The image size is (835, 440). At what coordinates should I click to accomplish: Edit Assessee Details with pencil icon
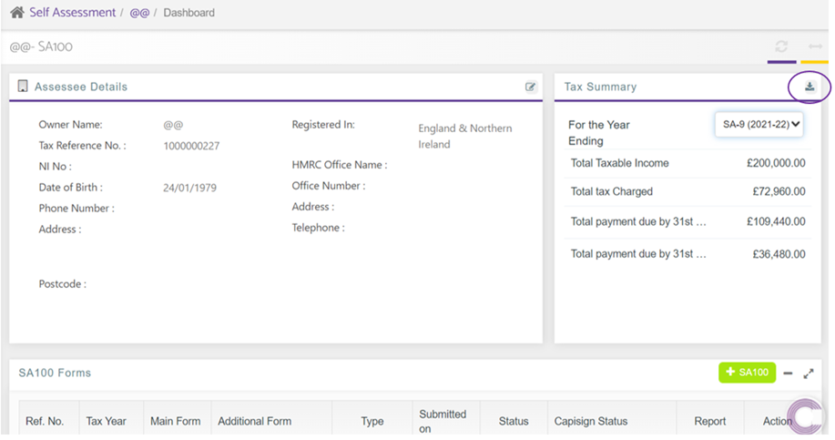pos(530,87)
